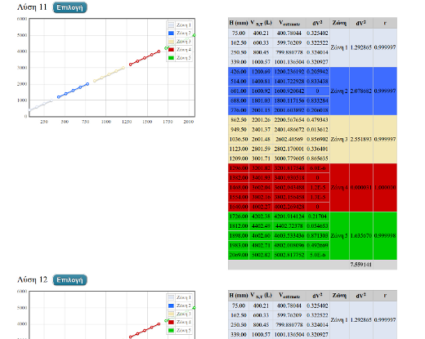This screenshot has width=425, height=339.
Task: Click the 1123.00 height cell
Action: (x=239, y=149)
